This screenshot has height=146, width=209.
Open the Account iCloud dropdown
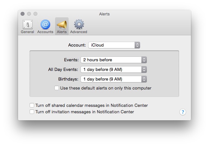tap(114, 45)
